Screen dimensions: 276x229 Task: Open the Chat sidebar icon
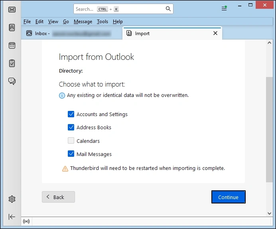pyautogui.click(x=12, y=81)
